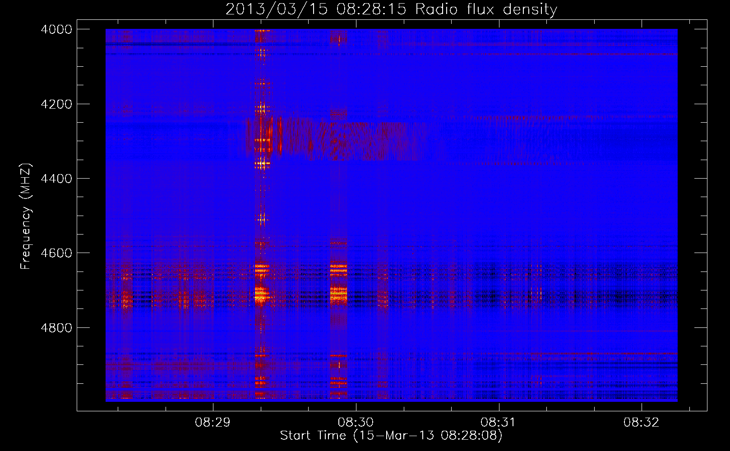
Task: Click the 'Start Time (15-Mar-13 08:28:08)' x-axis label
Action: pos(391,436)
